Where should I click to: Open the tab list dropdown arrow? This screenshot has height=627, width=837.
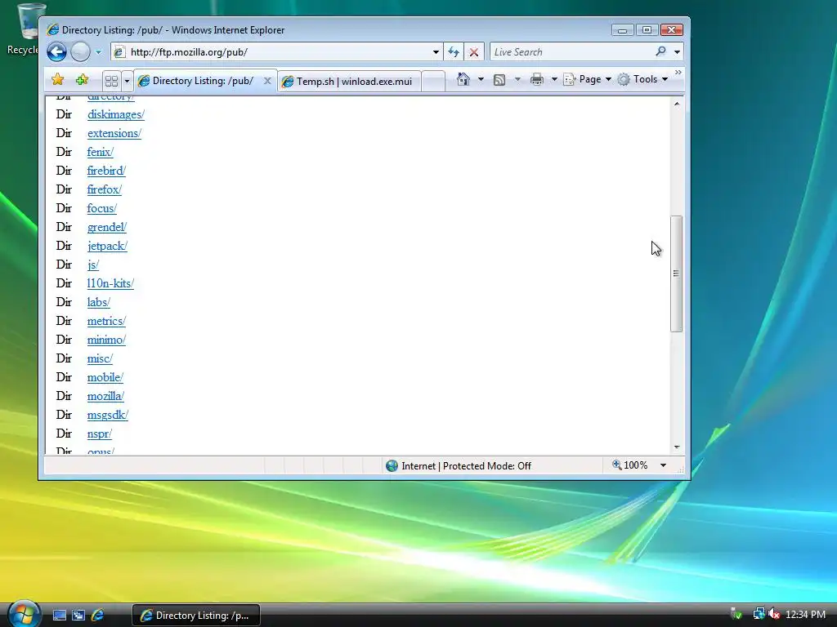pos(127,81)
